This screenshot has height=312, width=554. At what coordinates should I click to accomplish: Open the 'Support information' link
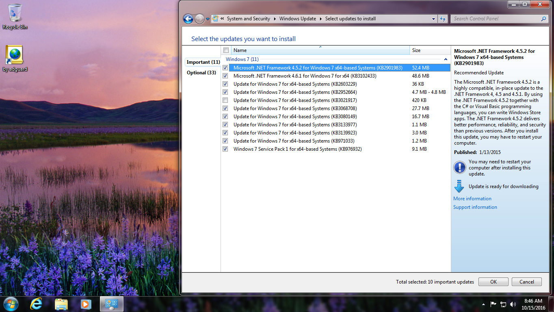coord(475,207)
